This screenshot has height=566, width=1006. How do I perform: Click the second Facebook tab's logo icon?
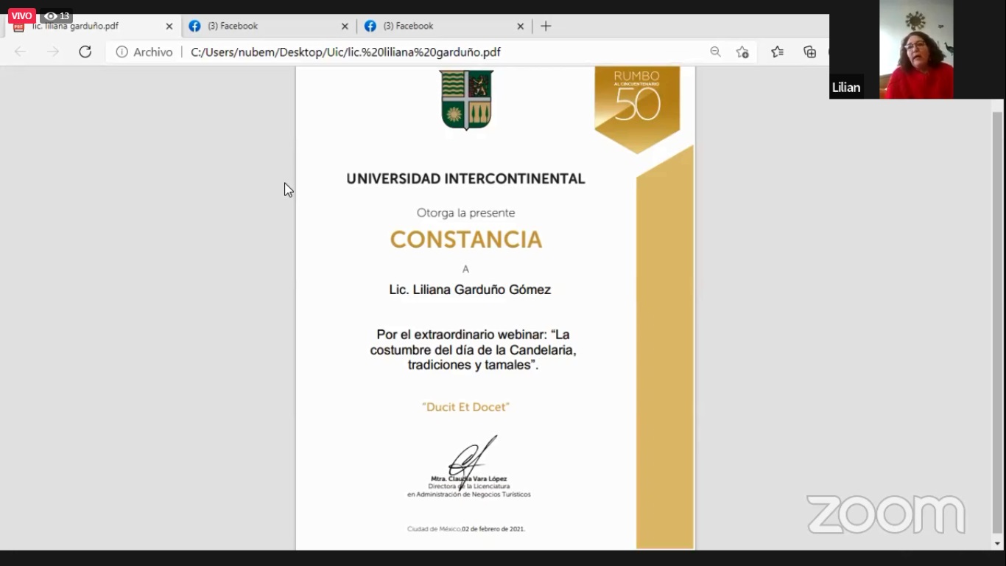370,26
